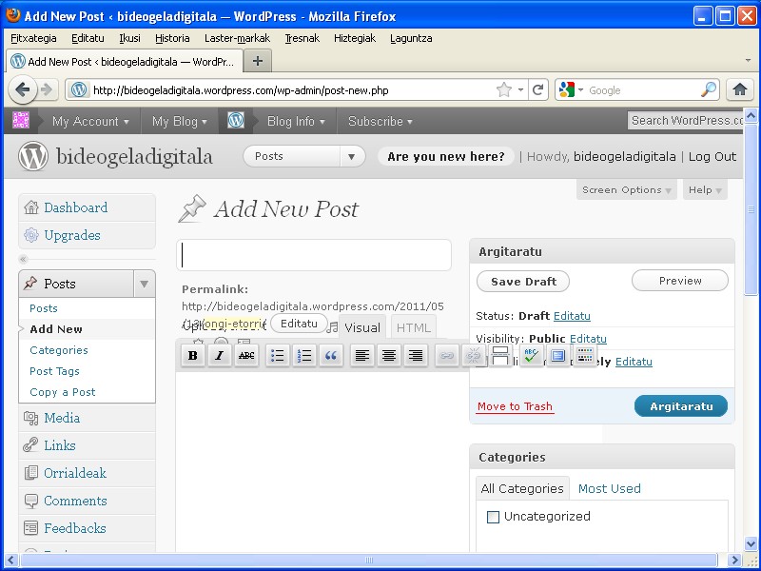The height and width of the screenshot is (571, 761).
Task: Expand the My Account dropdown
Action: (90, 121)
